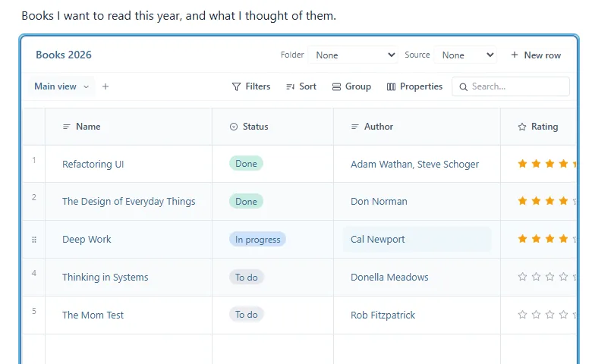Viewport: 592px width, 364px height.
Task: Select the Cal Newport author cell
Action: pyautogui.click(x=417, y=240)
